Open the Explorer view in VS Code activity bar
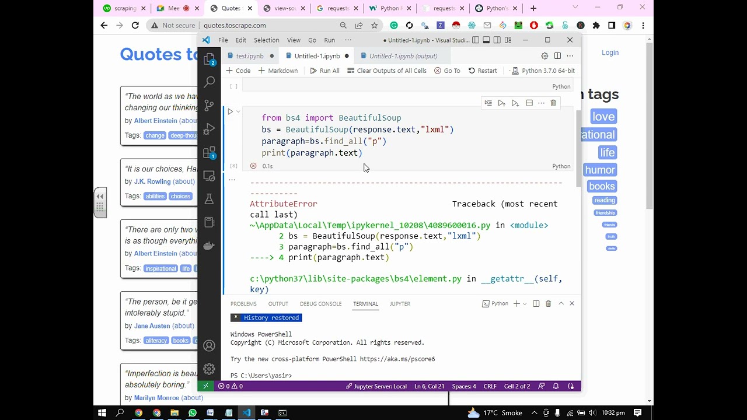Viewport: 747px width, 420px height. 210,59
